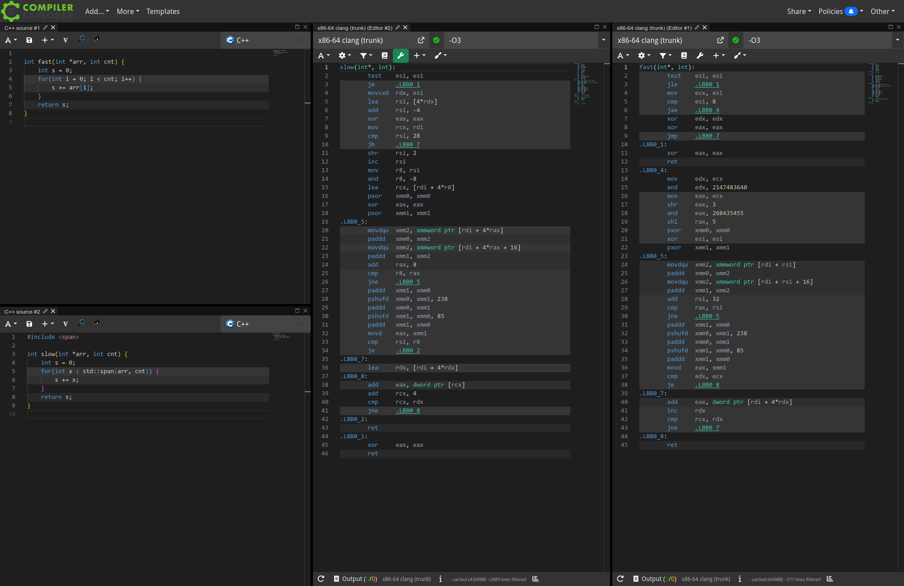Click the green compile status check in Editor #1
The image size is (904, 586).
click(x=736, y=40)
